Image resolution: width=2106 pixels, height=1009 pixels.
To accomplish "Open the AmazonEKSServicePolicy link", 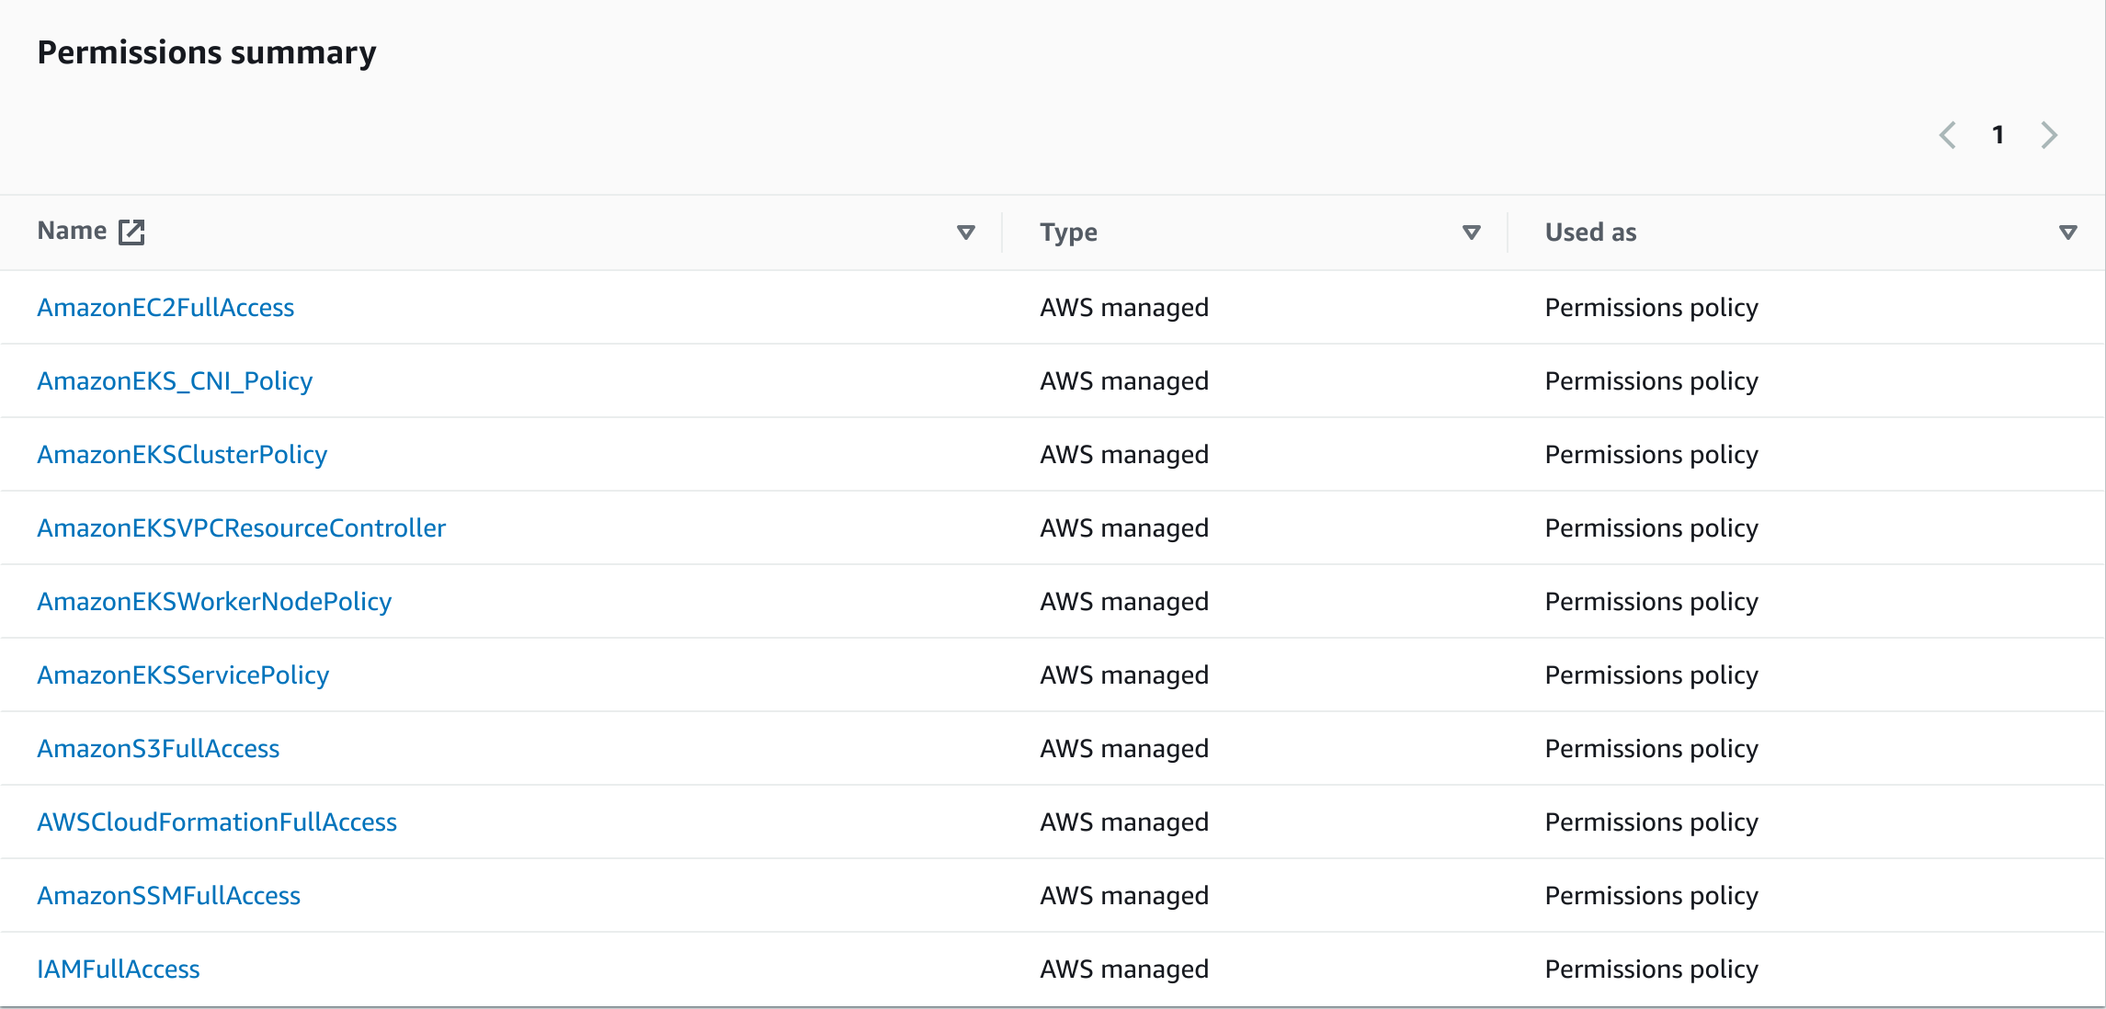I will 183,675.
